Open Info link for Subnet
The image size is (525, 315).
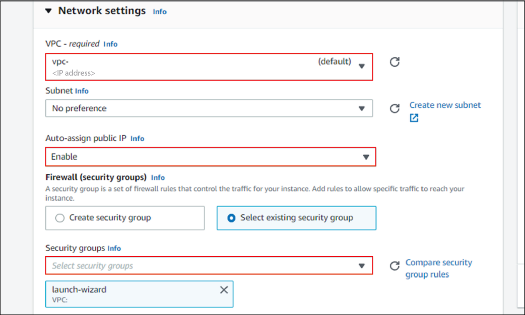(x=82, y=91)
